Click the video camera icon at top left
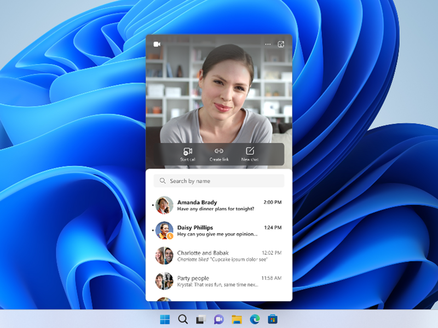Screen dimensions: 438x328 click(x=157, y=44)
